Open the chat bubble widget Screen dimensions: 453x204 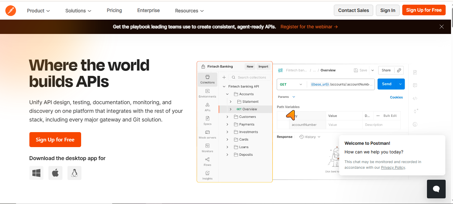436,189
